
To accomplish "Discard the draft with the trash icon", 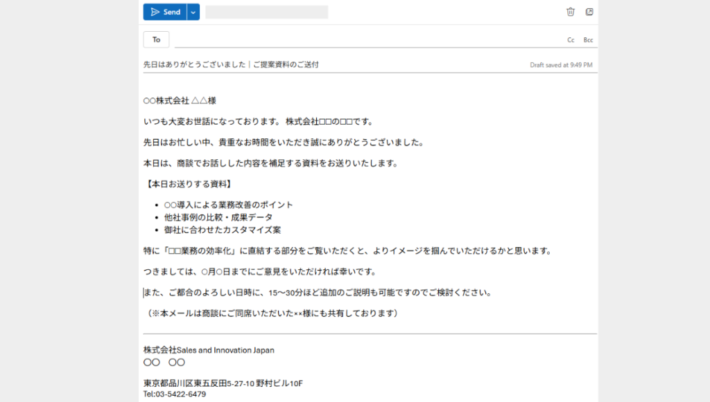I will tap(570, 12).
